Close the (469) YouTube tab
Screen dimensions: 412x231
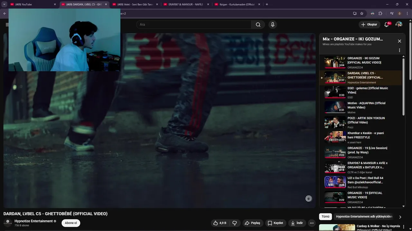pos(55,4)
